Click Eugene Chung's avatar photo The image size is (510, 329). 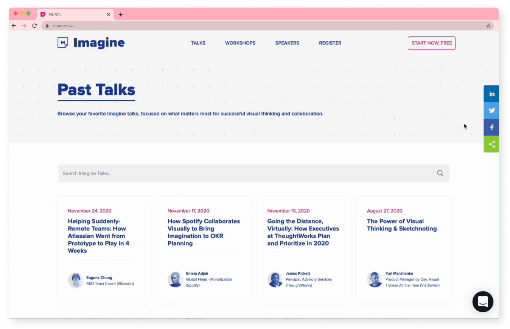tap(76, 280)
